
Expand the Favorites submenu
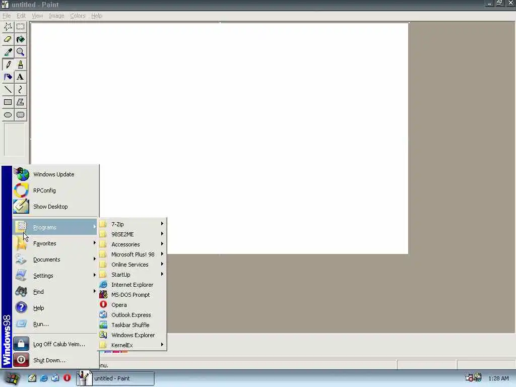[55, 243]
